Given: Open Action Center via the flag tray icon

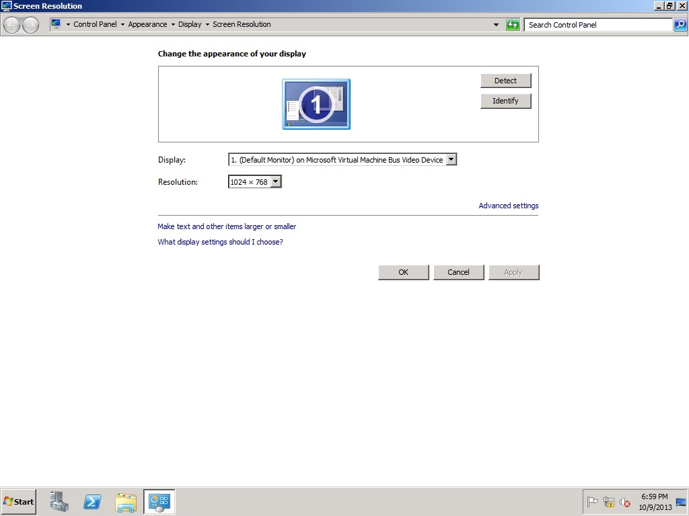Looking at the screenshot, I should tap(593, 501).
